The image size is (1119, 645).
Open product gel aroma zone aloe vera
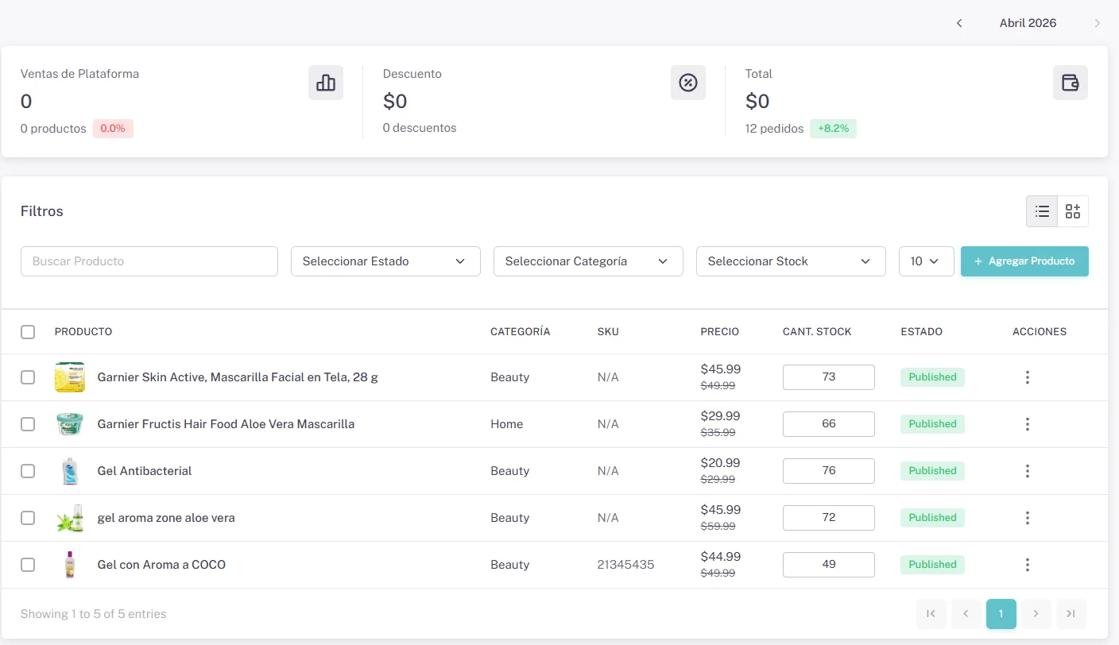point(166,518)
